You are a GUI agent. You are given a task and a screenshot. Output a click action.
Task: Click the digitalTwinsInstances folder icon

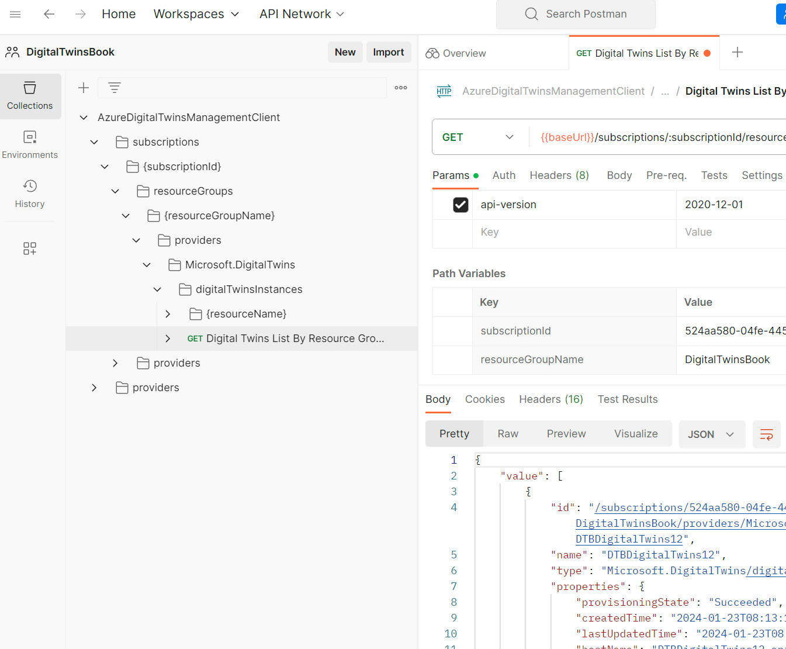pos(185,289)
